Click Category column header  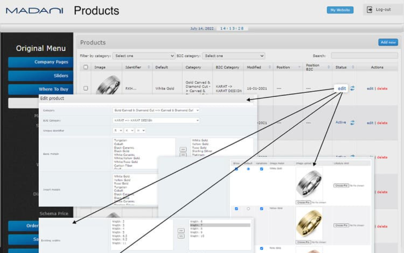[x=193, y=67]
